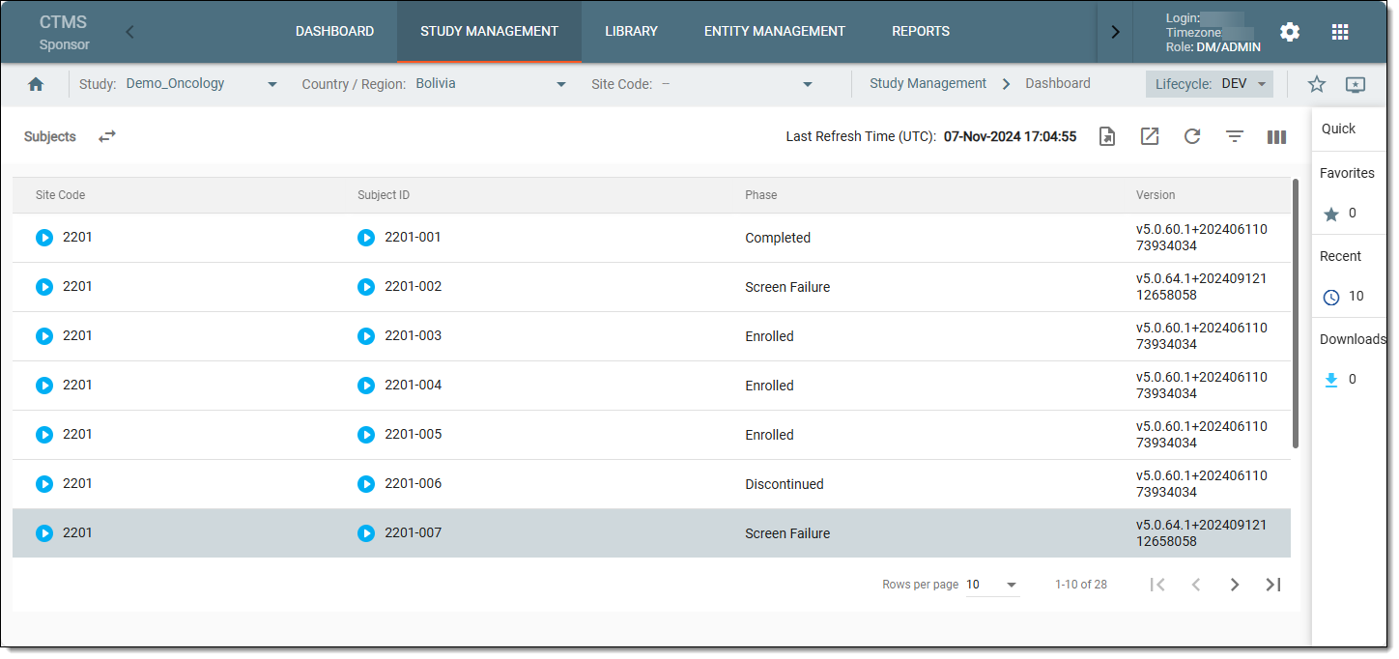Screen dimensions: 1399x659
Task: Open the REPORTS tab
Action: [920, 32]
